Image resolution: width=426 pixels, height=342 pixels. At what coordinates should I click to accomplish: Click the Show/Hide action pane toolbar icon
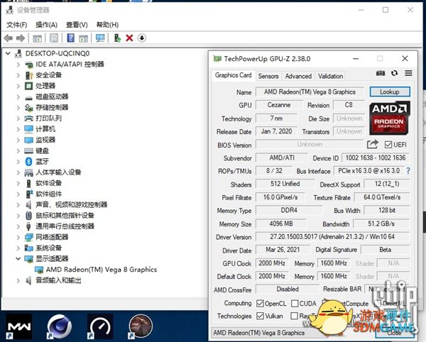coord(83,38)
